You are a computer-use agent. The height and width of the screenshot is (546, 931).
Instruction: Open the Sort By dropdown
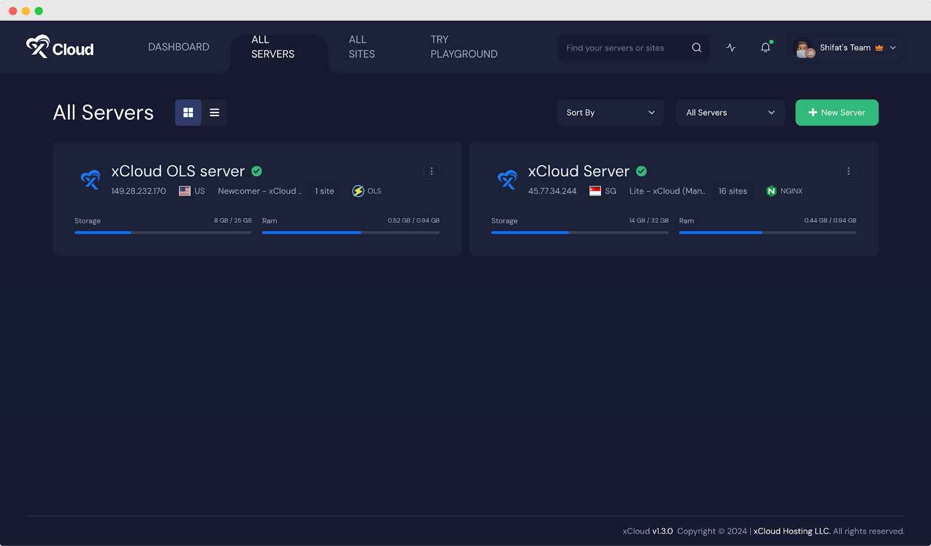coord(610,112)
